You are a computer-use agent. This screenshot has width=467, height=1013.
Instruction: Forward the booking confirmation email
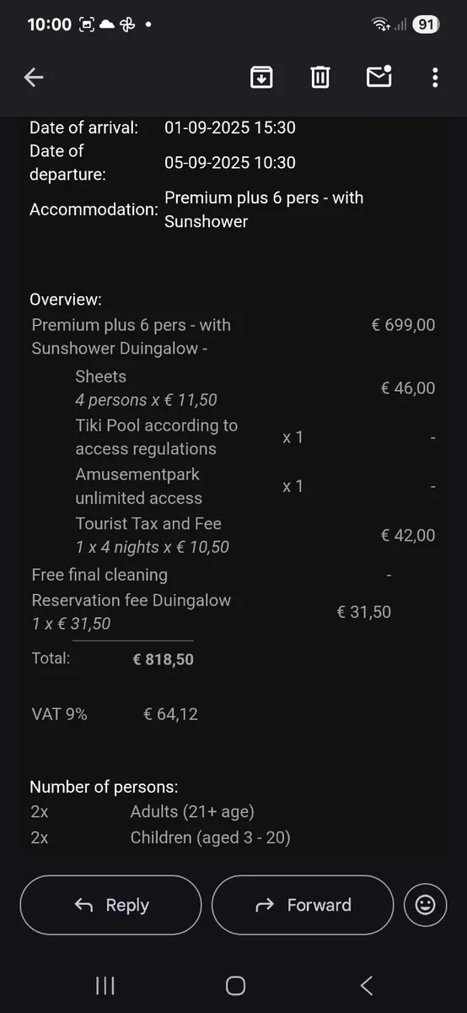303,905
